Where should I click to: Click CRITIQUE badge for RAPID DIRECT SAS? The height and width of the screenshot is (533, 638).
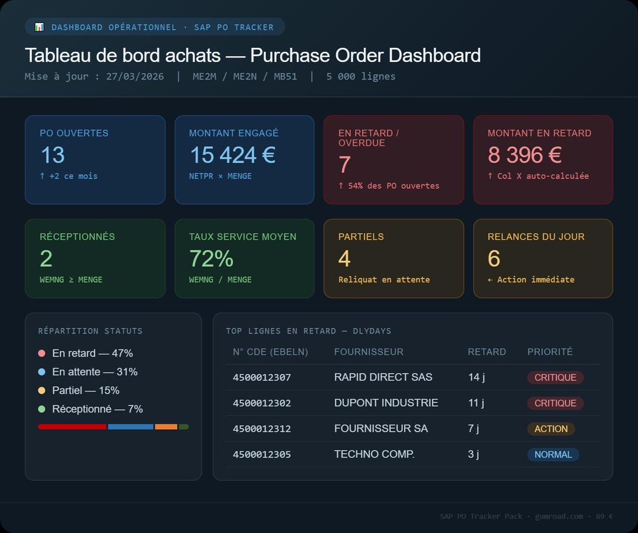(x=555, y=378)
